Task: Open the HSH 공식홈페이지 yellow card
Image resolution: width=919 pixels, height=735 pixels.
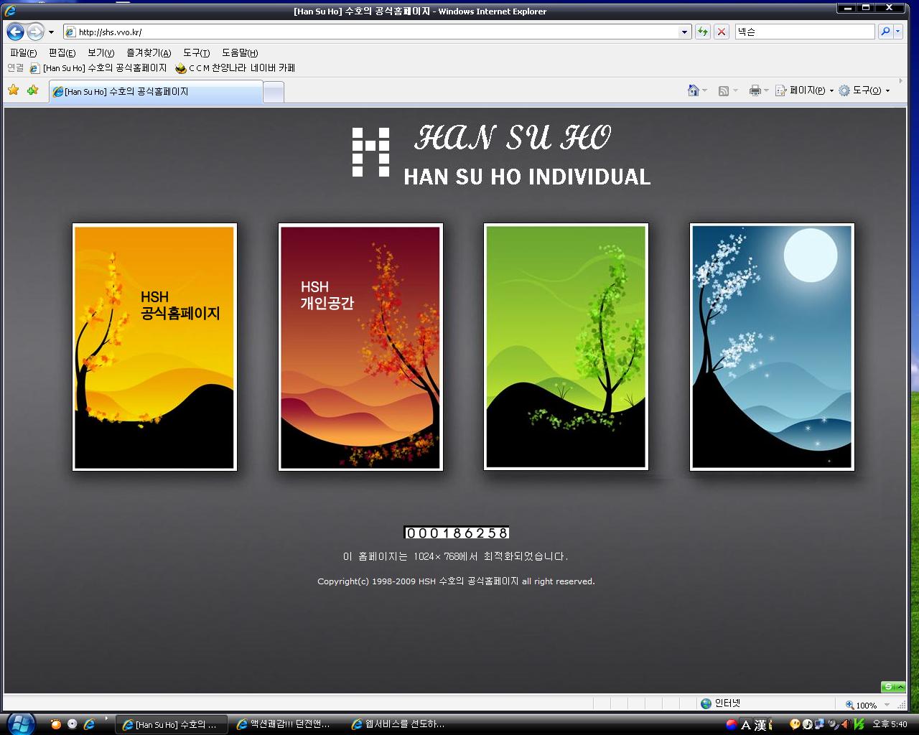Action: tap(154, 347)
